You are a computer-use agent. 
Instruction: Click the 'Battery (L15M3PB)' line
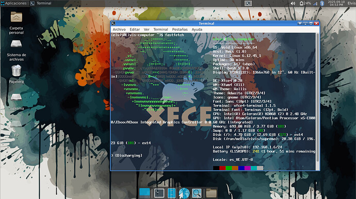[x=264, y=152]
